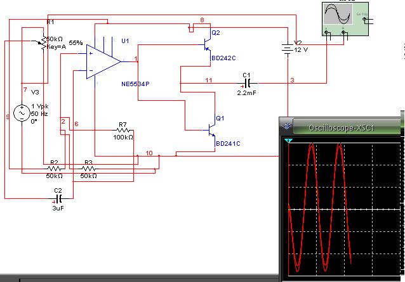Click the R1 50kΩ potentiometer symbol
This screenshot has height=282, width=405.
pos(43,43)
